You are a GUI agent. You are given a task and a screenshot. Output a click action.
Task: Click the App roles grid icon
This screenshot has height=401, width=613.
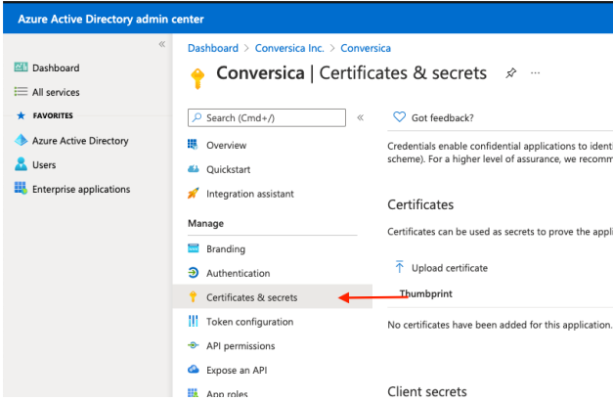point(194,393)
